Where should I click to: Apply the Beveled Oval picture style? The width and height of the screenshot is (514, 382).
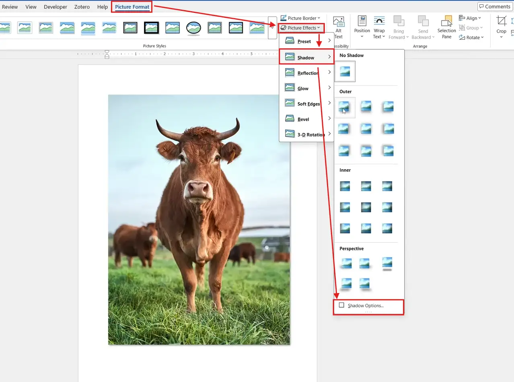(193, 28)
